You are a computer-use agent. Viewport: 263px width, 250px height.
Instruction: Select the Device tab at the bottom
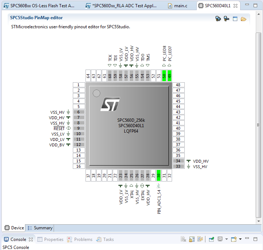pyautogui.click(x=14, y=228)
